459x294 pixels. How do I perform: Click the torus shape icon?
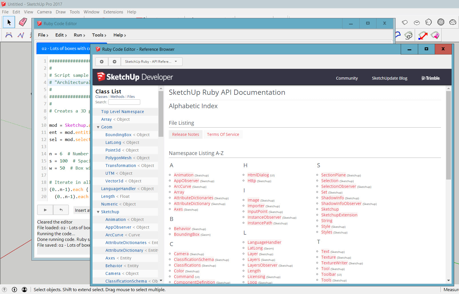pyautogui.click(x=417, y=23)
